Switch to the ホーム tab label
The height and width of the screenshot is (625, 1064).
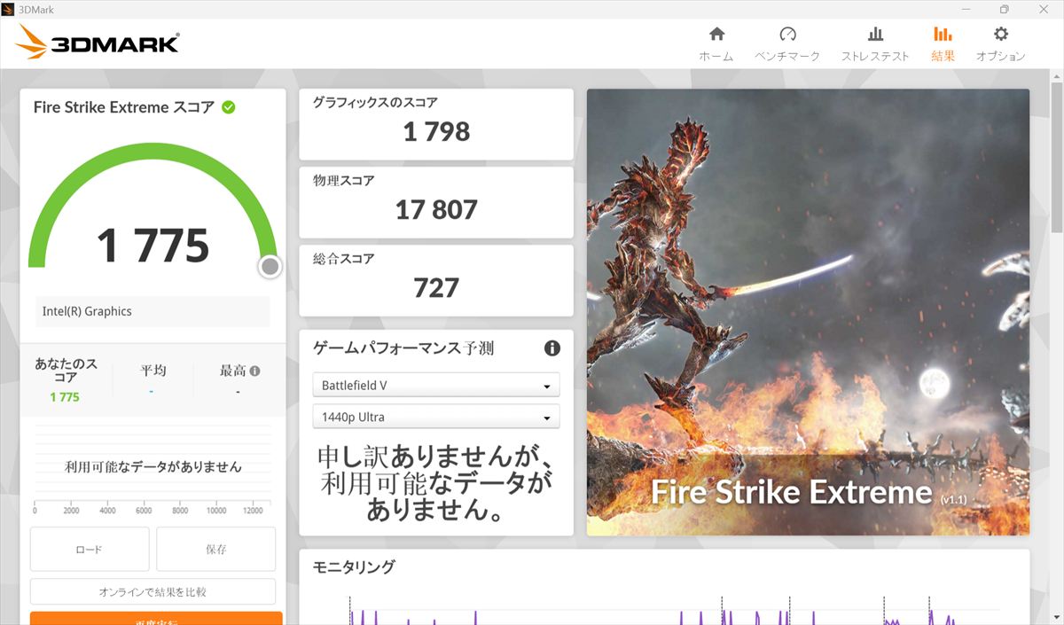[716, 56]
